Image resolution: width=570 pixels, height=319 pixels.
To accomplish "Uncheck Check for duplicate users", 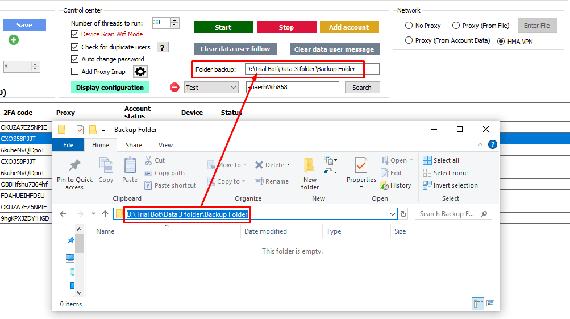I will (x=75, y=47).
